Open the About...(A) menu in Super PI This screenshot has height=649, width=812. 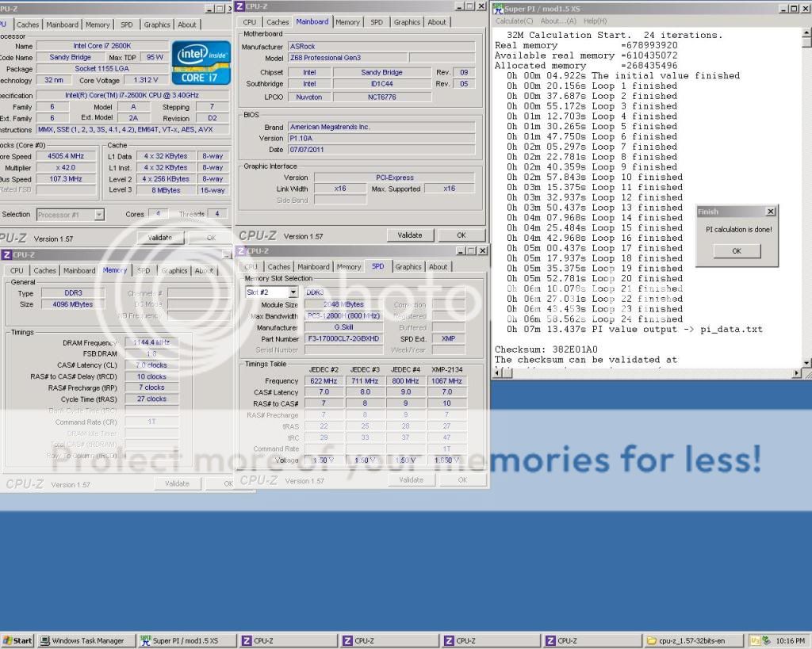(x=558, y=21)
